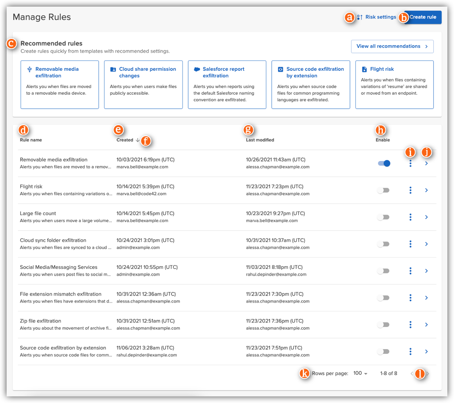Open the Risk settings icon
This screenshot has height=403, width=454.
click(x=360, y=17)
